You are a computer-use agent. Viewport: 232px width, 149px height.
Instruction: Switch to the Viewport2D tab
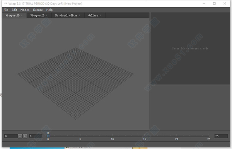tap(37, 15)
